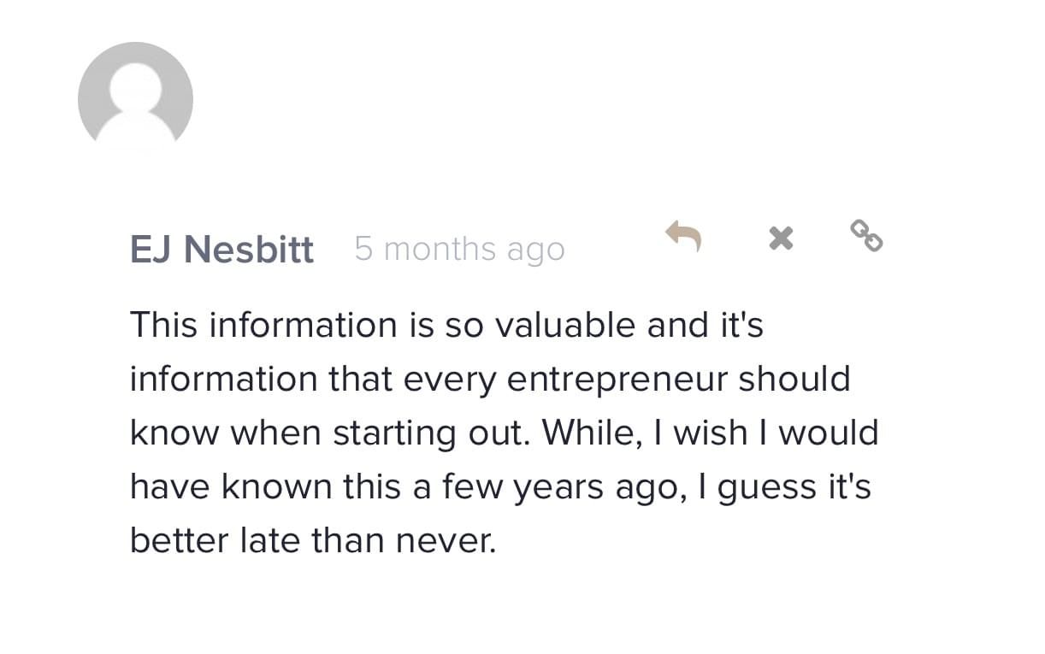Click the X icon to remove comment
The image size is (1045, 654).
(x=781, y=238)
